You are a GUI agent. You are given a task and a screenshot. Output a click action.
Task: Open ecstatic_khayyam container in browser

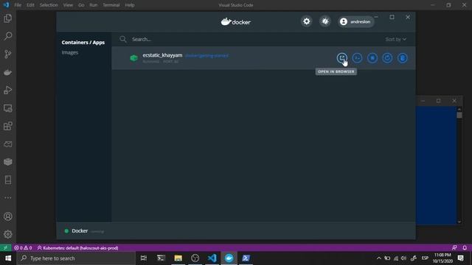(342, 58)
